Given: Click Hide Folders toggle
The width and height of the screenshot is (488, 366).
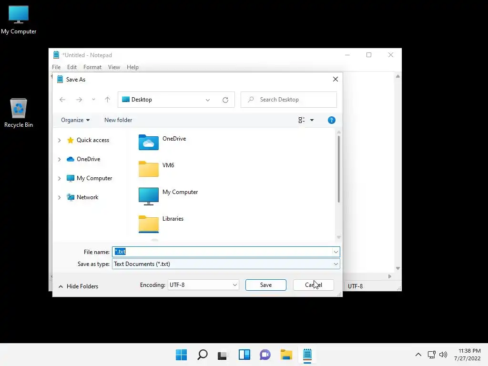Looking at the screenshot, I should click(79, 286).
